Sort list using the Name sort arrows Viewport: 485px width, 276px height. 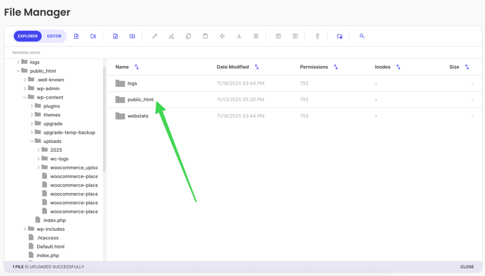point(137,67)
